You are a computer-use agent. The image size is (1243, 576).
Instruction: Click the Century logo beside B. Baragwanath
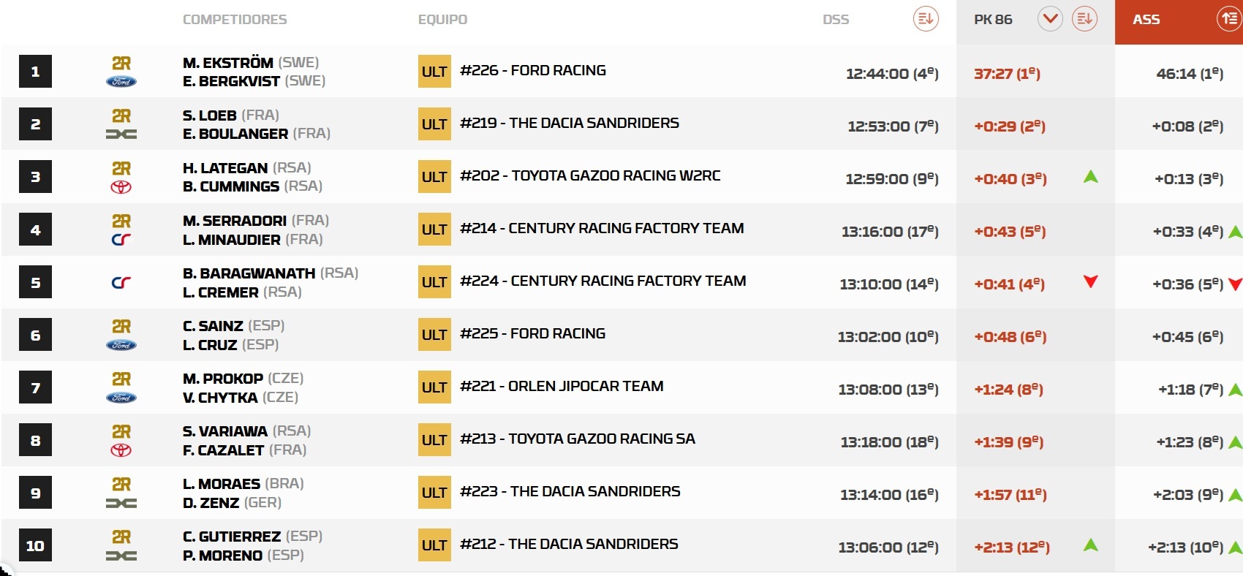pos(121,282)
